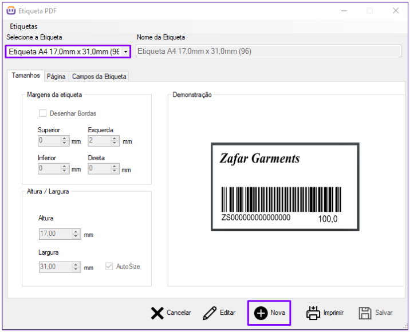Decrease the Inferior margin with down arrow
This screenshot has width=410, height=332.
(x=64, y=171)
